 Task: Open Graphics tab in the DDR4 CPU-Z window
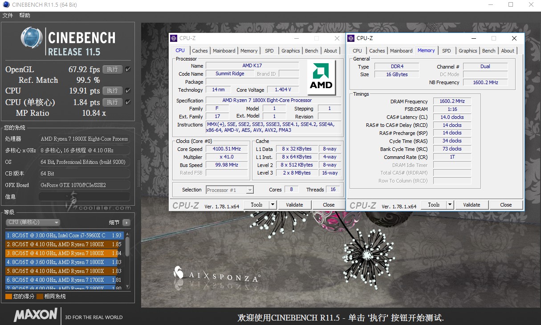tap(468, 51)
